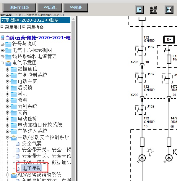
Task: Click the tree panel vertical scrollbar track
Action: pyautogui.click(x=73, y=101)
